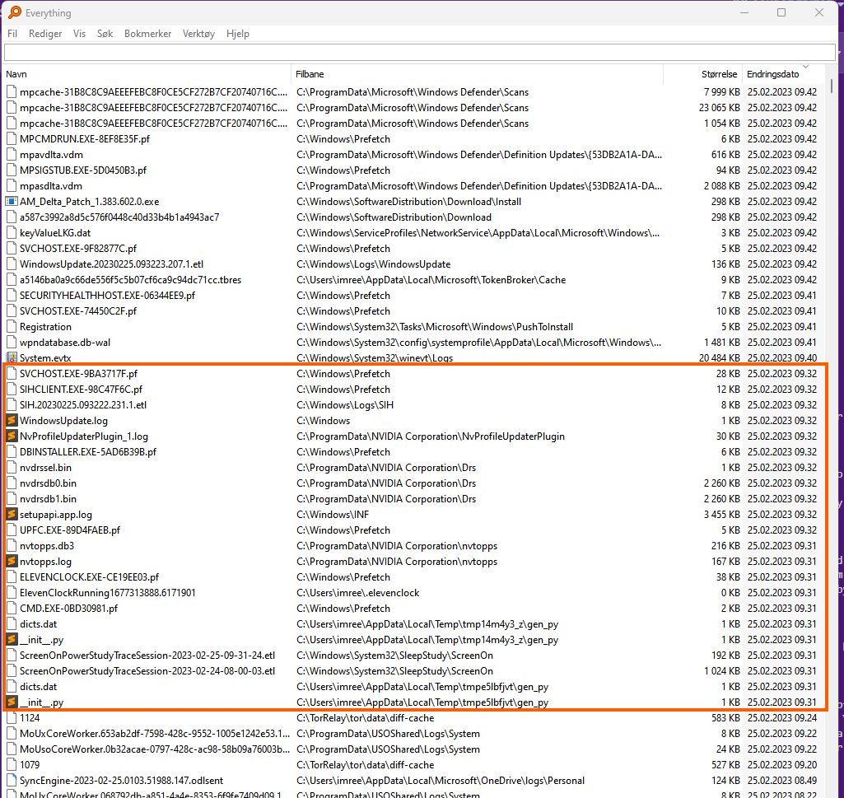Click the icon next to SyncEngine odlsent file
This screenshot has width=844, height=798.
tap(12, 780)
